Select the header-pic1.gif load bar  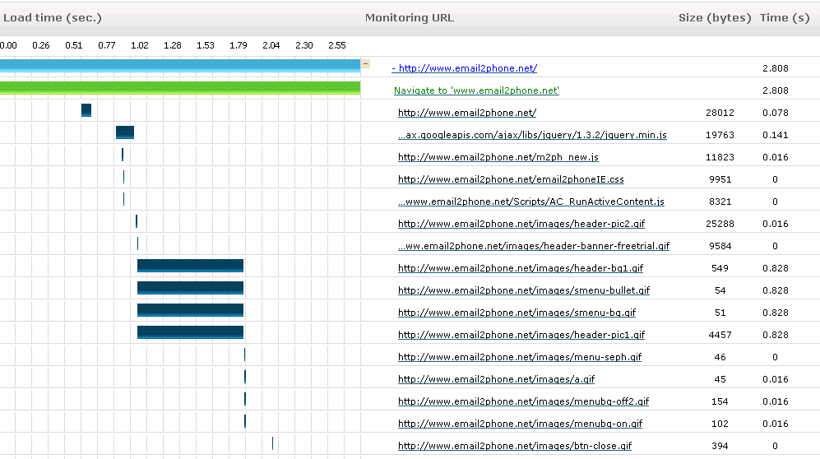click(190, 332)
